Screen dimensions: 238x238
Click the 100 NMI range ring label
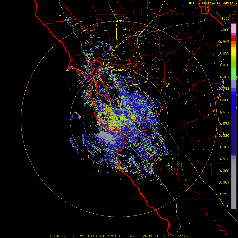[x=119, y=21]
